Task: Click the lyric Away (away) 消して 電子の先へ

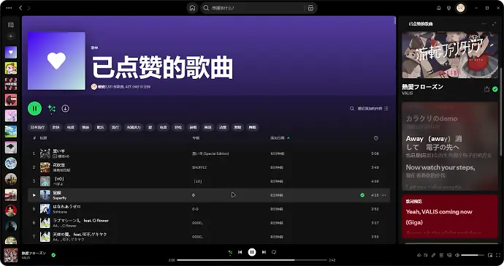Action: coord(434,142)
